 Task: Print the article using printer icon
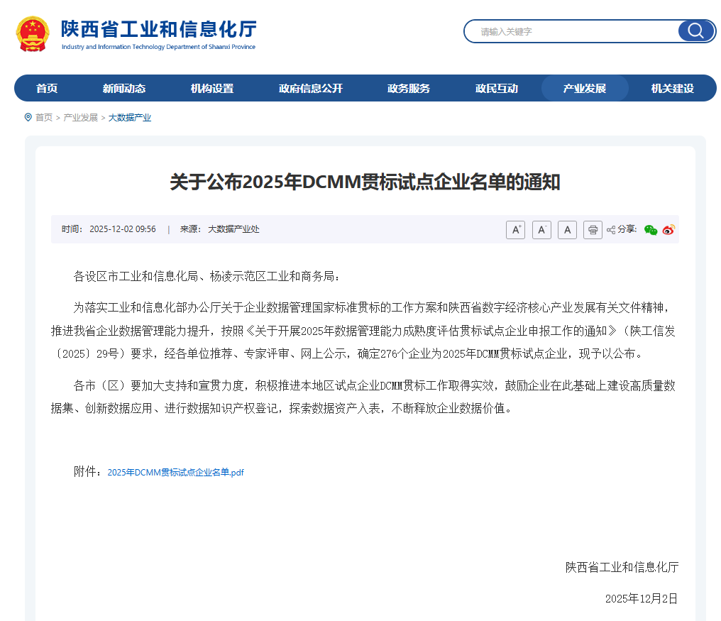coord(593,230)
